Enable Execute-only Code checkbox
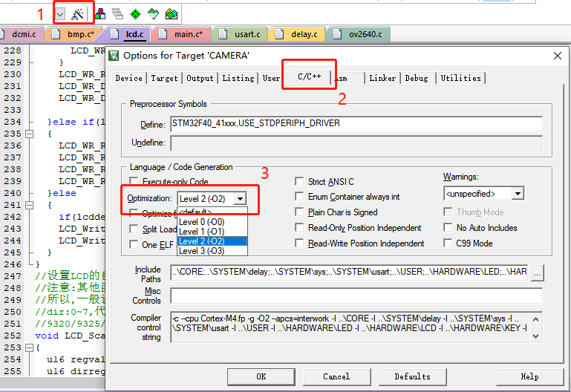571x392 pixels. (x=134, y=181)
